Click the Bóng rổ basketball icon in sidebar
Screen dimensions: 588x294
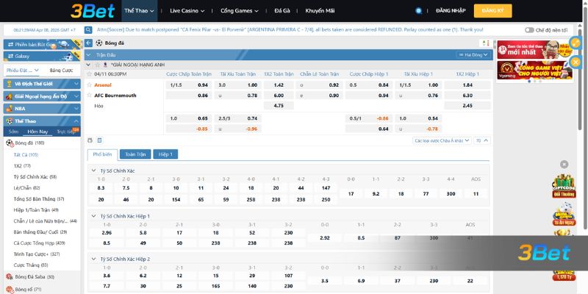[10, 290]
